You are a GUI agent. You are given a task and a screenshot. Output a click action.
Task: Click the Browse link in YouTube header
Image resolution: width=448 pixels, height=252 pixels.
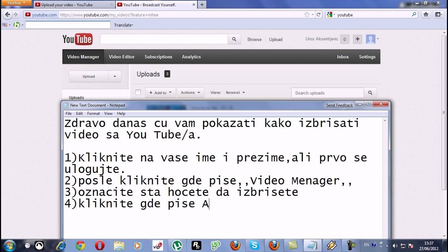254,40
